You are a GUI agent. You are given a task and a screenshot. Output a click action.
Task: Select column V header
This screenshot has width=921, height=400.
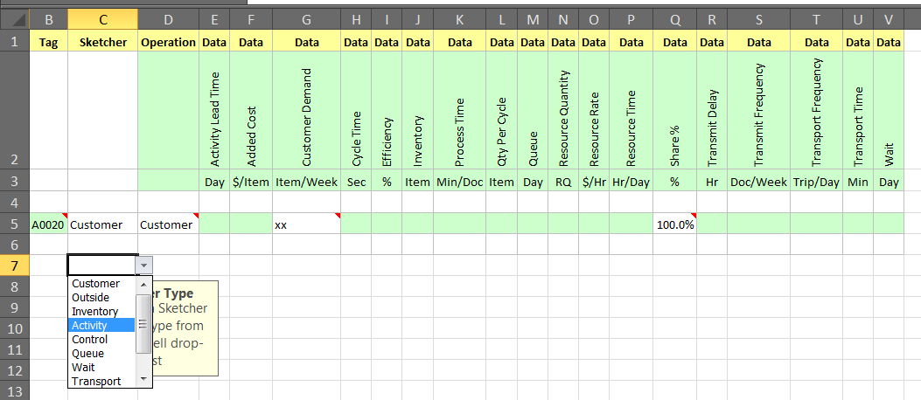pyautogui.click(x=888, y=20)
